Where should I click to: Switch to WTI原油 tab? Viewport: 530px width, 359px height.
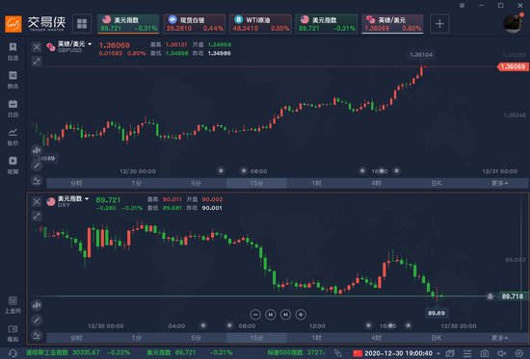[x=260, y=24]
